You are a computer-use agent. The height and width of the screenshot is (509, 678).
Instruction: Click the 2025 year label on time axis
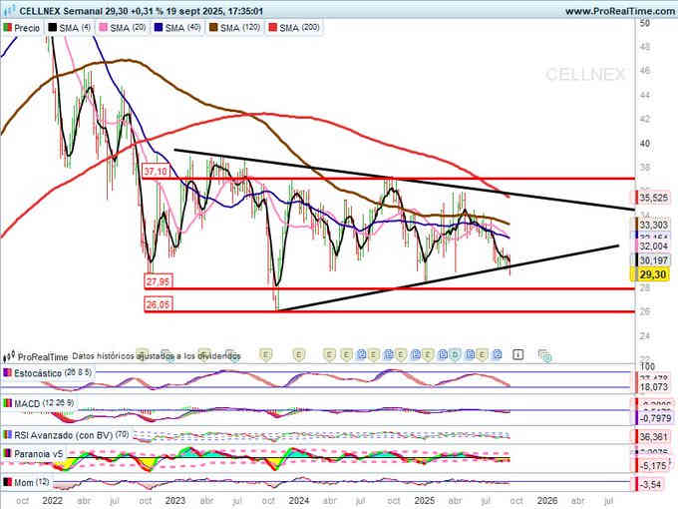[424, 501]
